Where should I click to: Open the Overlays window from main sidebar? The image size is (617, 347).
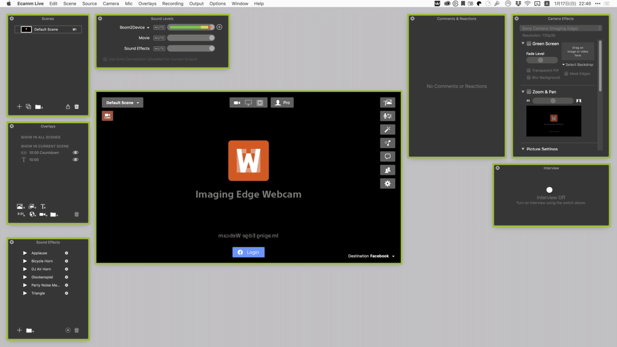[388, 103]
